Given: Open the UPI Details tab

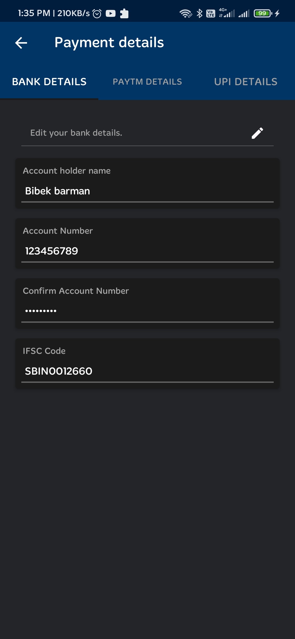Looking at the screenshot, I should click(246, 82).
